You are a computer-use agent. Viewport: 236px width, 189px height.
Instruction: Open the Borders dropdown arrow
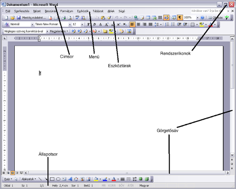tap(197, 24)
